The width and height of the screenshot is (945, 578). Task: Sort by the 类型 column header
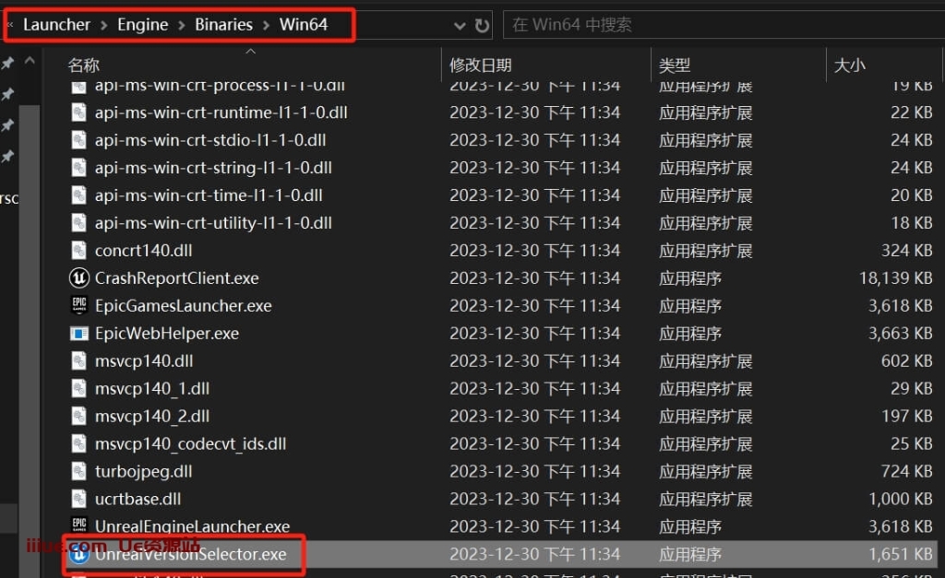pos(675,65)
